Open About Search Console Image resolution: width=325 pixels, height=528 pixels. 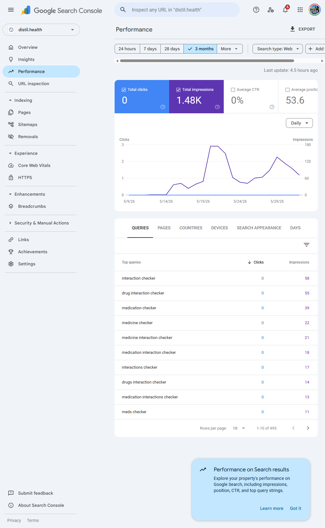tap(41, 505)
